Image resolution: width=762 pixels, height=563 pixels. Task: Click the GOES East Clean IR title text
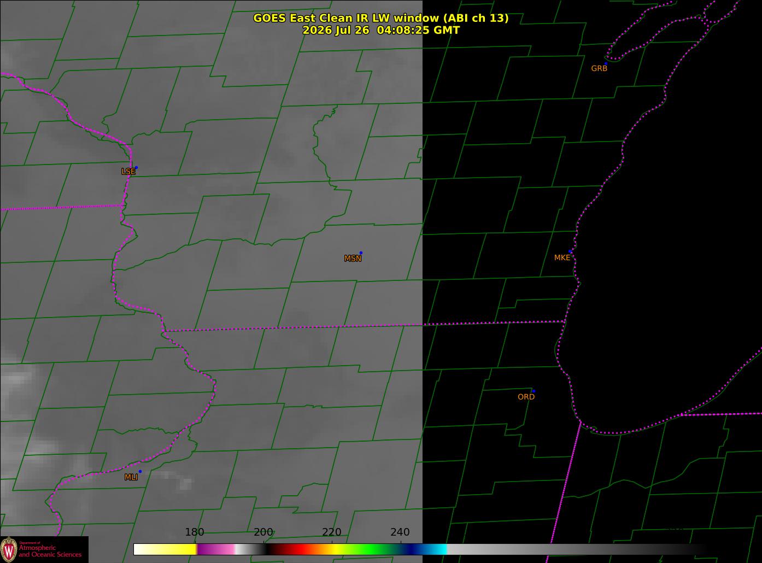pos(381,18)
